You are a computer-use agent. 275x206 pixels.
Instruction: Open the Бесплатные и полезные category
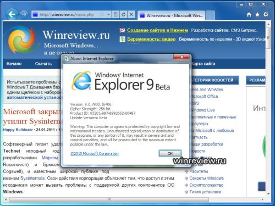[x=213, y=117]
